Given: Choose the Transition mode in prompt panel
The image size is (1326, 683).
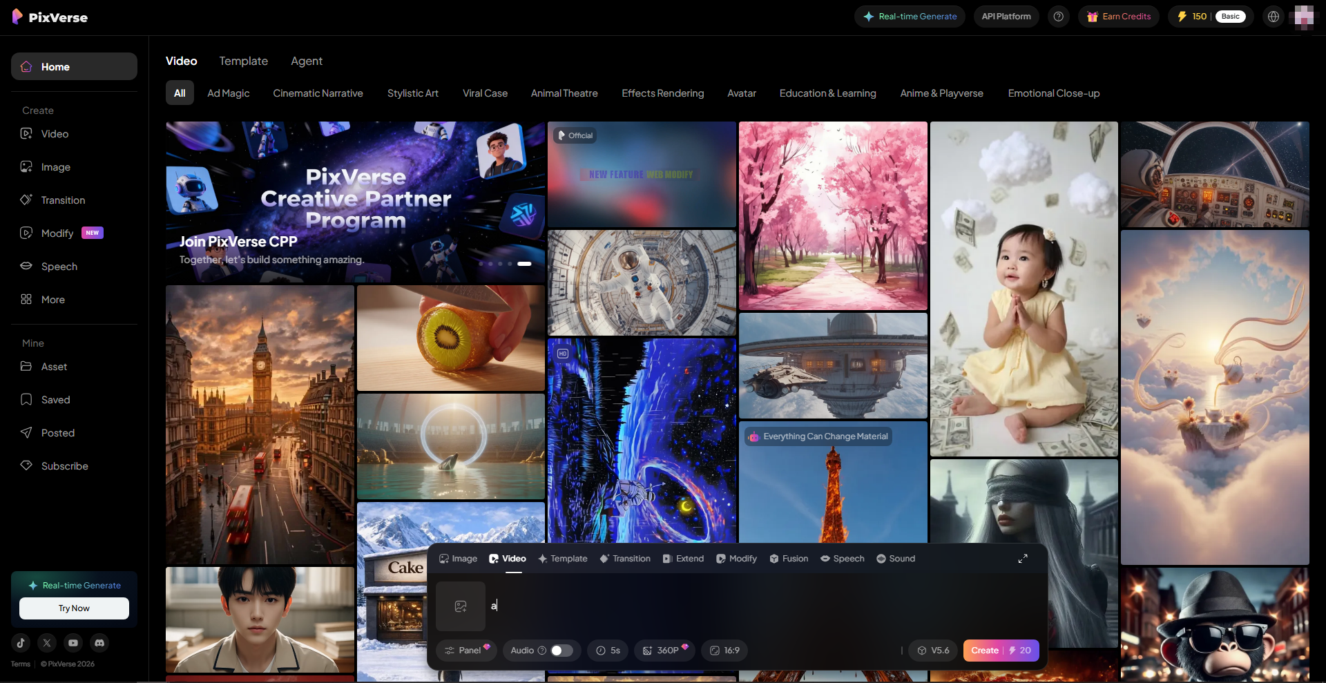Looking at the screenshot, I should point(625,559).
